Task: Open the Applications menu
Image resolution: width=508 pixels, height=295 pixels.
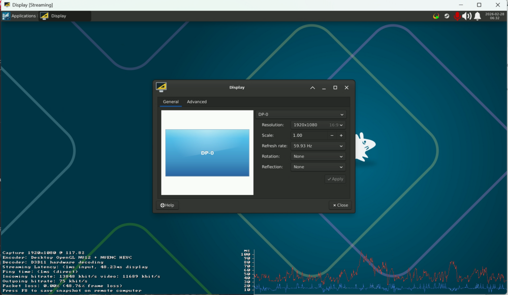Action: pos(19,16)
